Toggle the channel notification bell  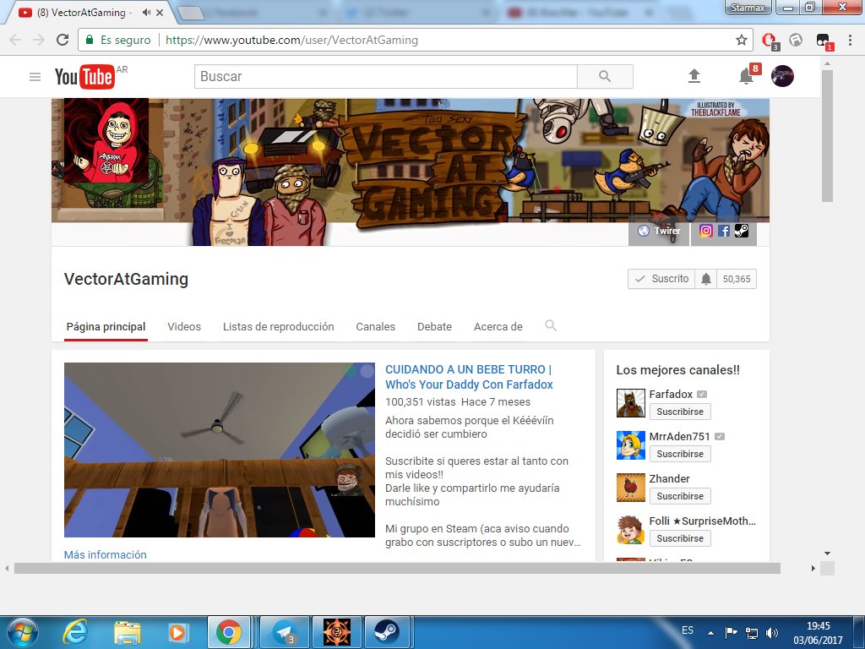click(706, 279)
